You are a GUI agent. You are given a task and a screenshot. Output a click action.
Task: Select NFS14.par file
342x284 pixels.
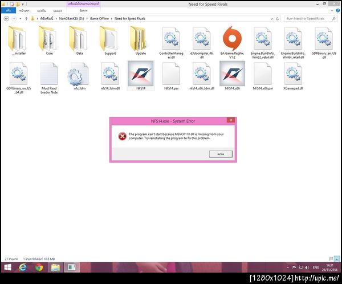pyautogui.click(x=171, y=76)
